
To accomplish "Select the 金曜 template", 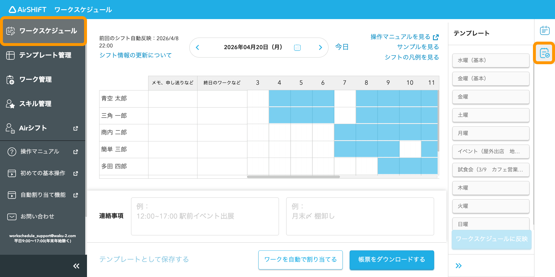I will pos(491,97).
